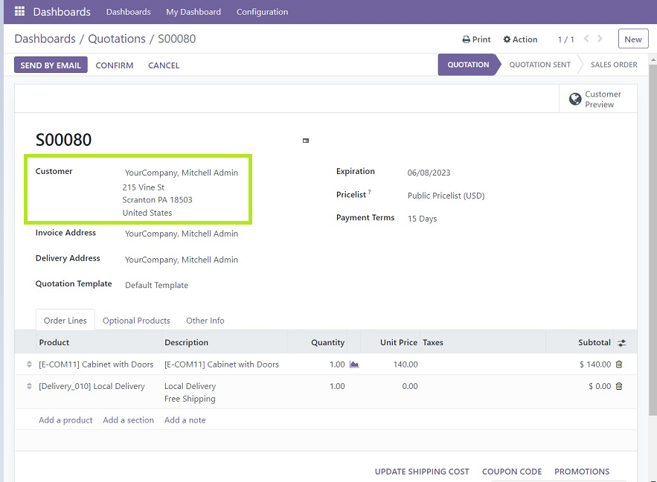Navigate to Dashboards breadcrumb
The width and height of the screenshot is (657, 482).
pyautogui.click(x=45, y=39)
